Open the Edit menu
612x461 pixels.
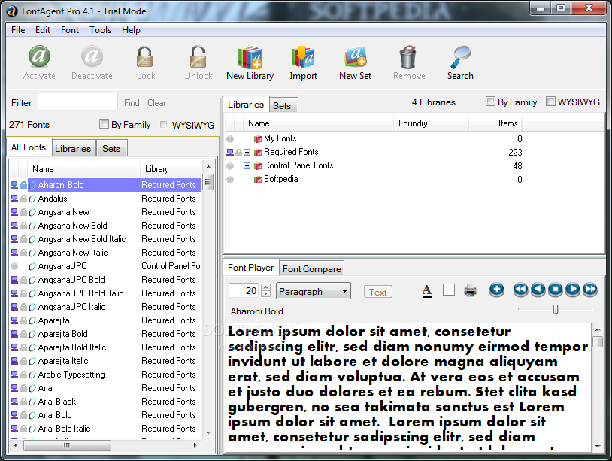click(x=43, y=30)
